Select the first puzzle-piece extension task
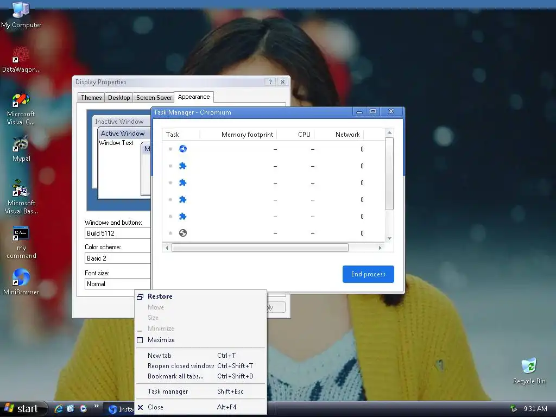This screenshot has height=417, width=556. [273, 166]
